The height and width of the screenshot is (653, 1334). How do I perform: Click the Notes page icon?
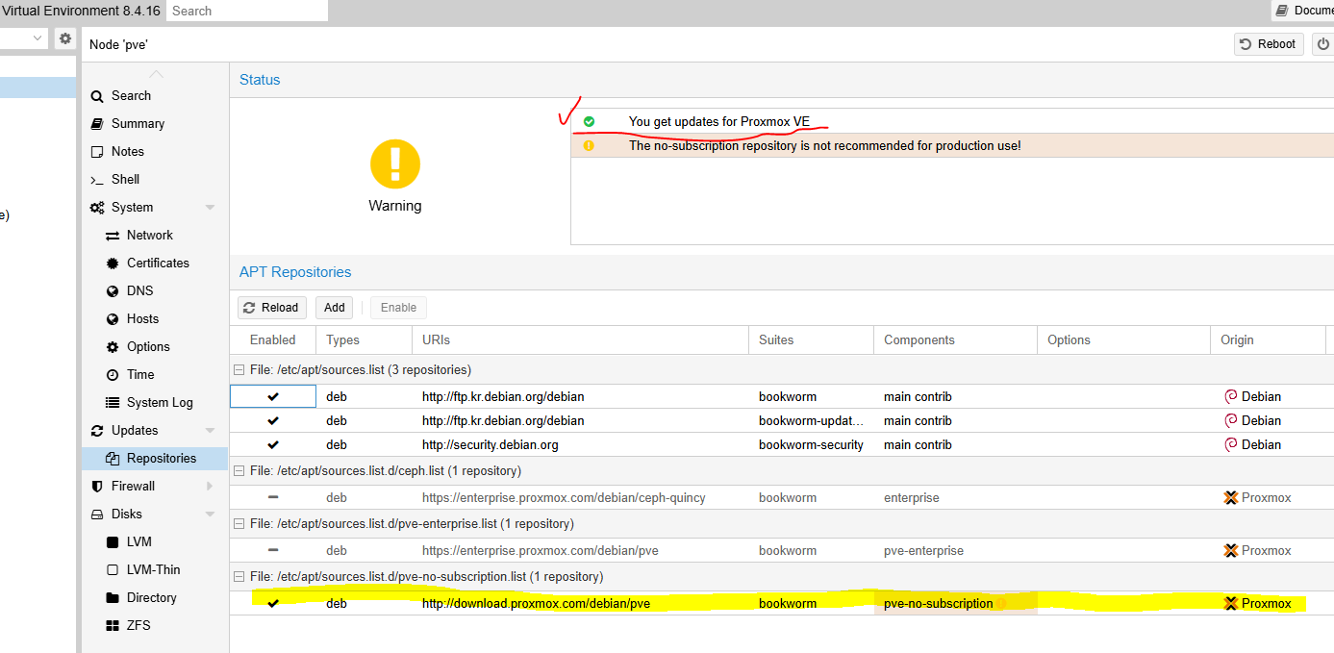(x=96, y=151)
